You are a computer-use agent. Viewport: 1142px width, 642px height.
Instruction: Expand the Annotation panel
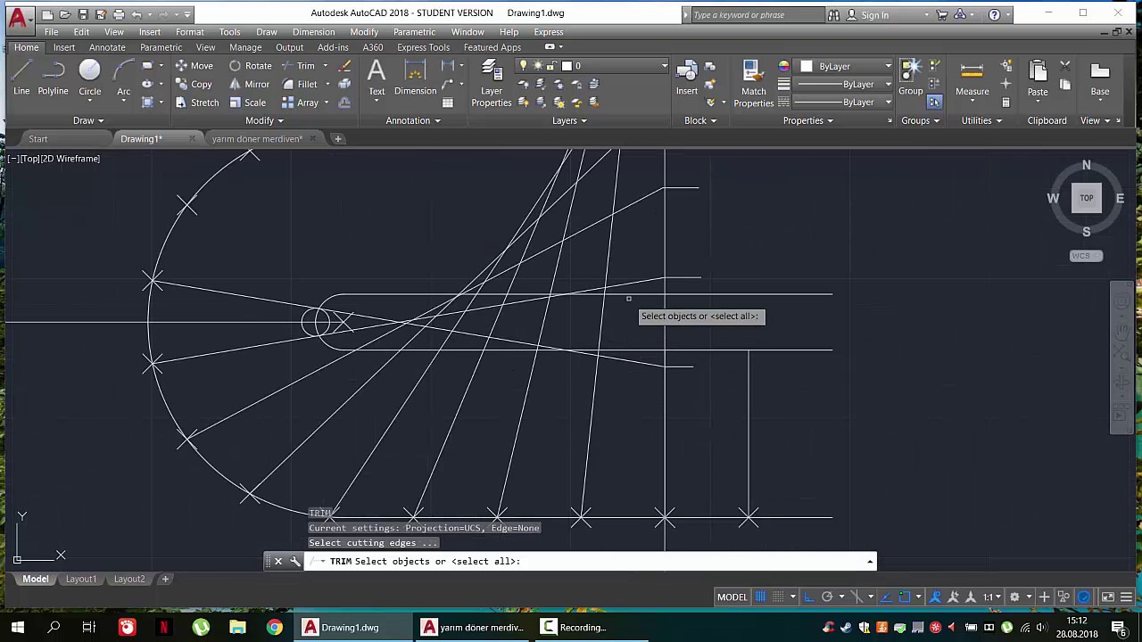(x=413, y=120)
